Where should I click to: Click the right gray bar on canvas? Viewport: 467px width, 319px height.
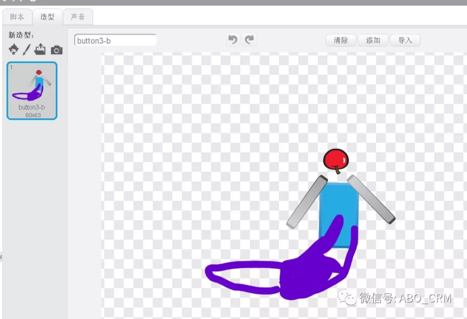tap(371, 199)
